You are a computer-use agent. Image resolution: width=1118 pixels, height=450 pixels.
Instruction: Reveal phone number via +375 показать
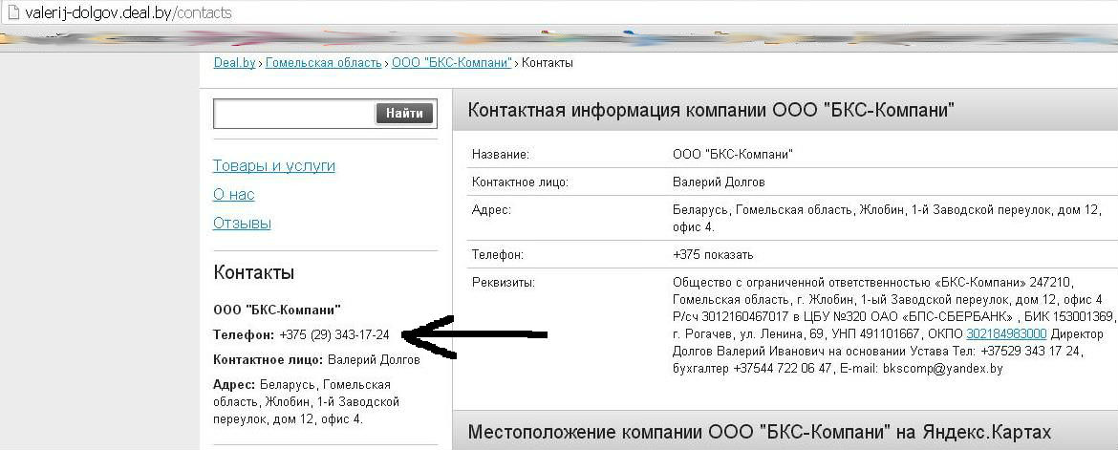tap(713, 255)
